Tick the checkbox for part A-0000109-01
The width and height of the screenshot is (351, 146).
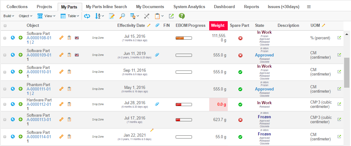click(5, 55)
